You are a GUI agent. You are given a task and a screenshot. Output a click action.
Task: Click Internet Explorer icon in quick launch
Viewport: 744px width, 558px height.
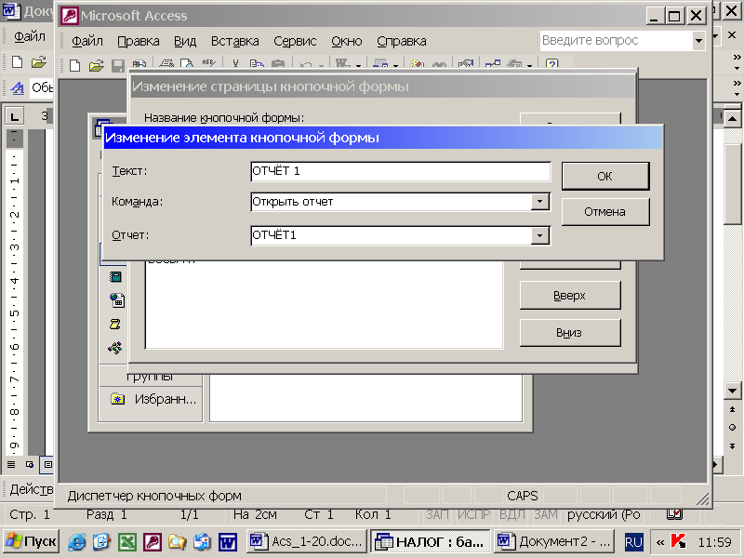77,541
